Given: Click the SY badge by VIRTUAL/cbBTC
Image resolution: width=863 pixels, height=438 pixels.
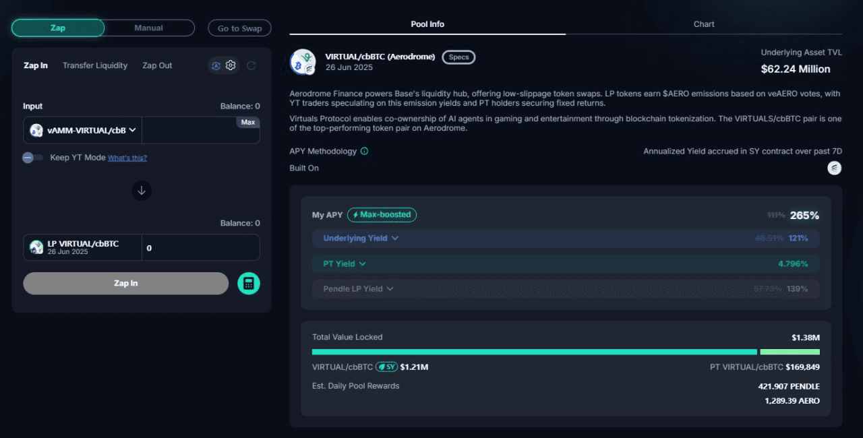Looking at the screenshot, I should pyautogui.click(x=386, y=367).
